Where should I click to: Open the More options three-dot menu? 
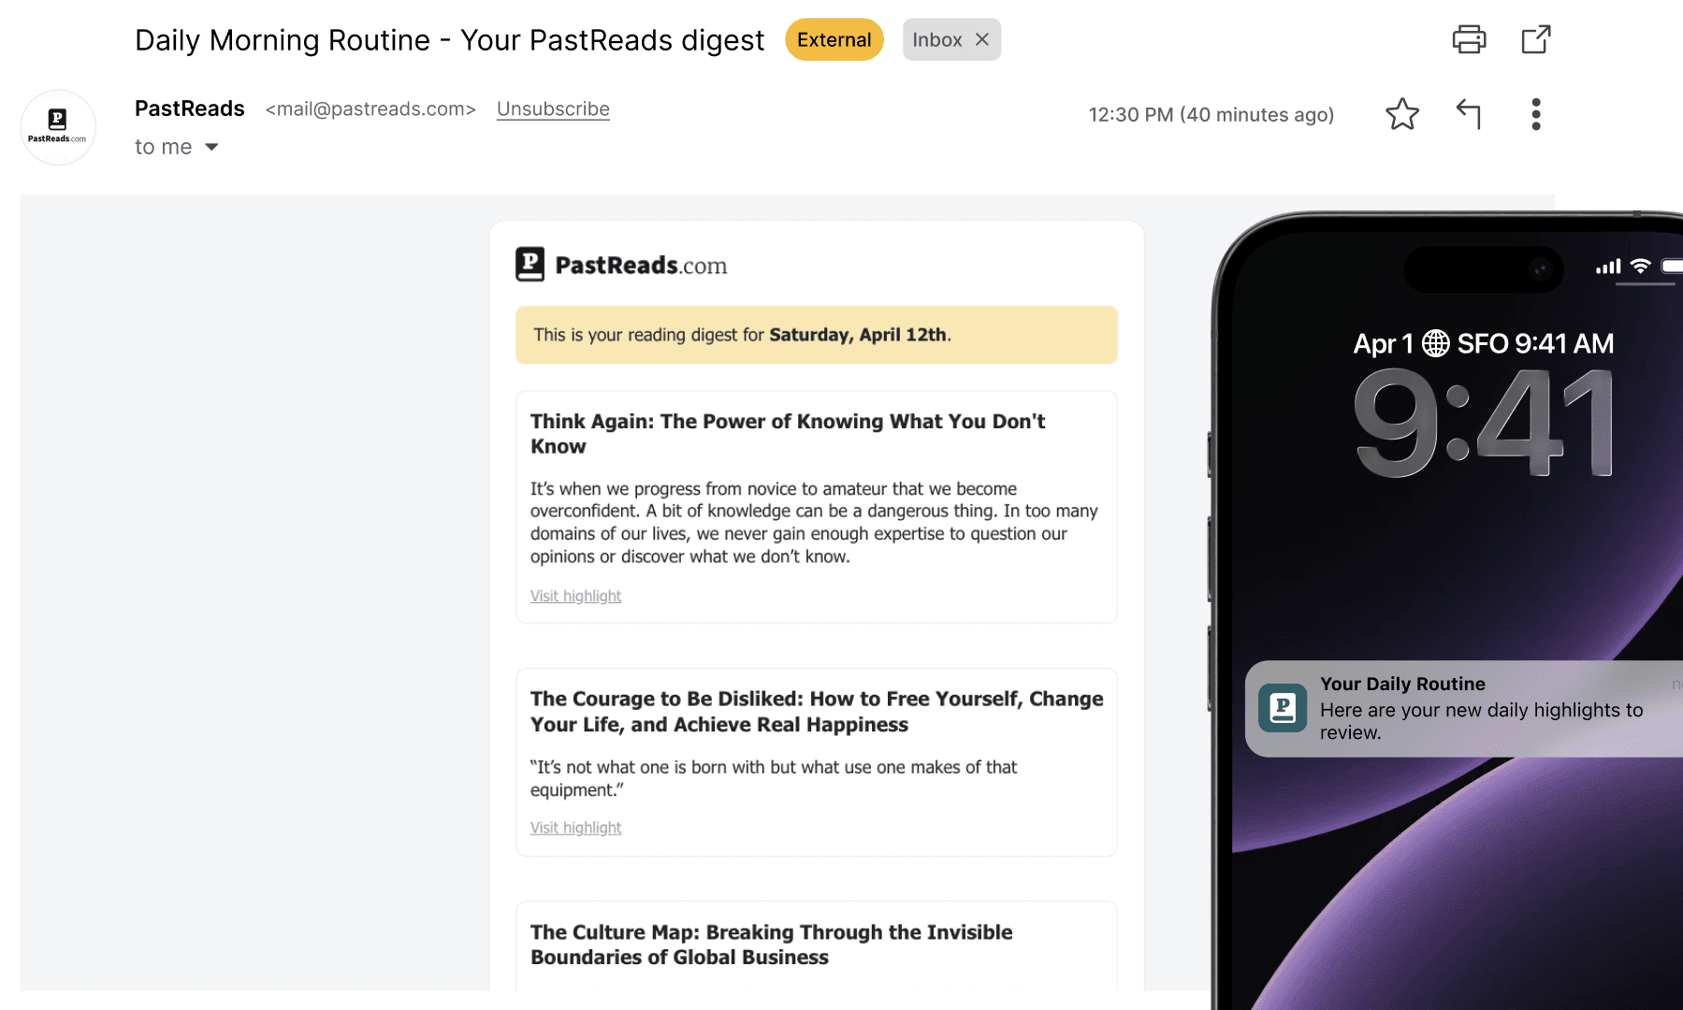tap(1536, 114)
